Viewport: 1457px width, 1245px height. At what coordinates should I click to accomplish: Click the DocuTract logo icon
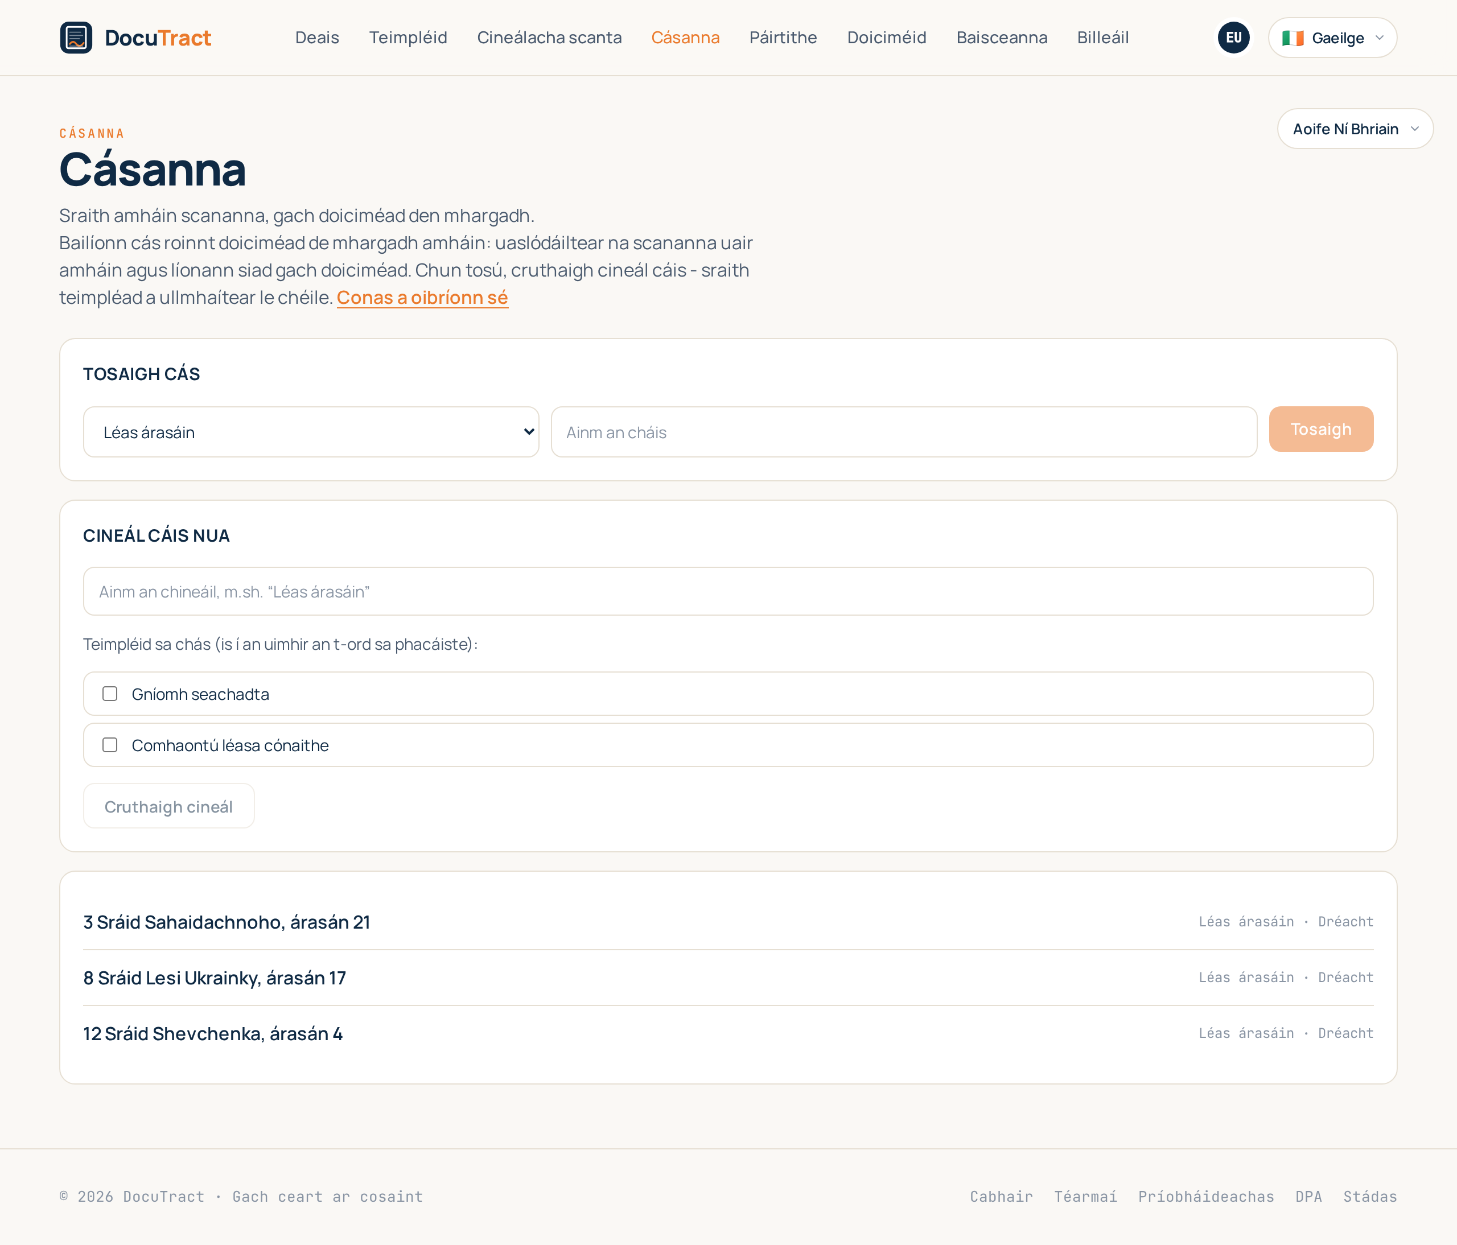pos(76,37)
